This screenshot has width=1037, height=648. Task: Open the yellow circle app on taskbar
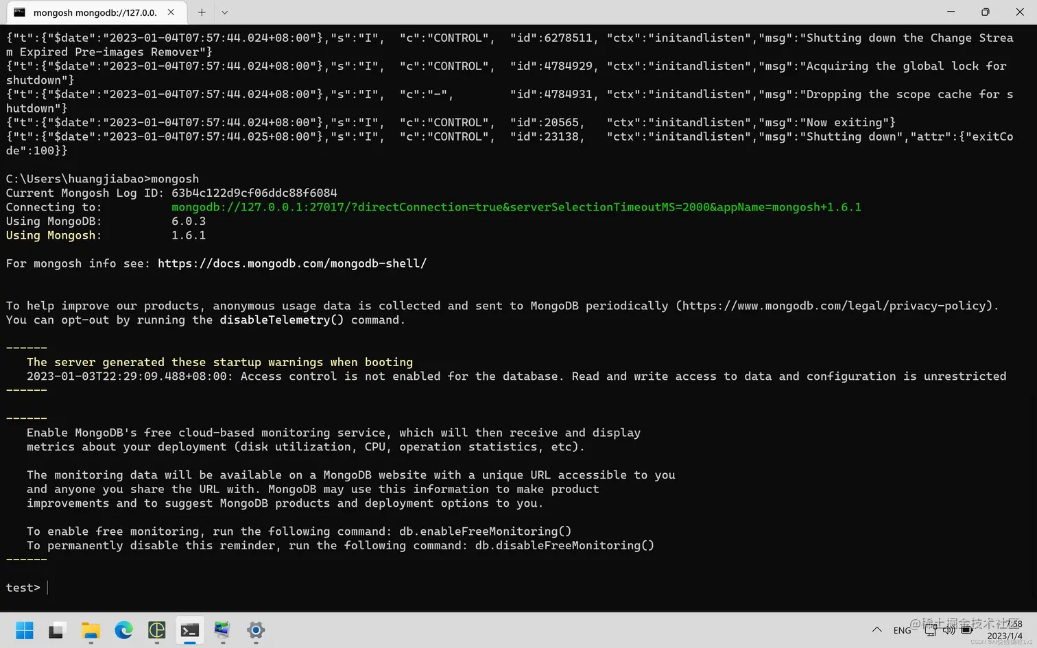click(x=156, y=630)
